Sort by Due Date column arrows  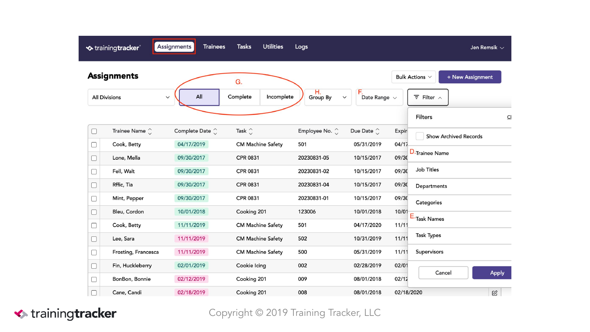pos(378,131)
